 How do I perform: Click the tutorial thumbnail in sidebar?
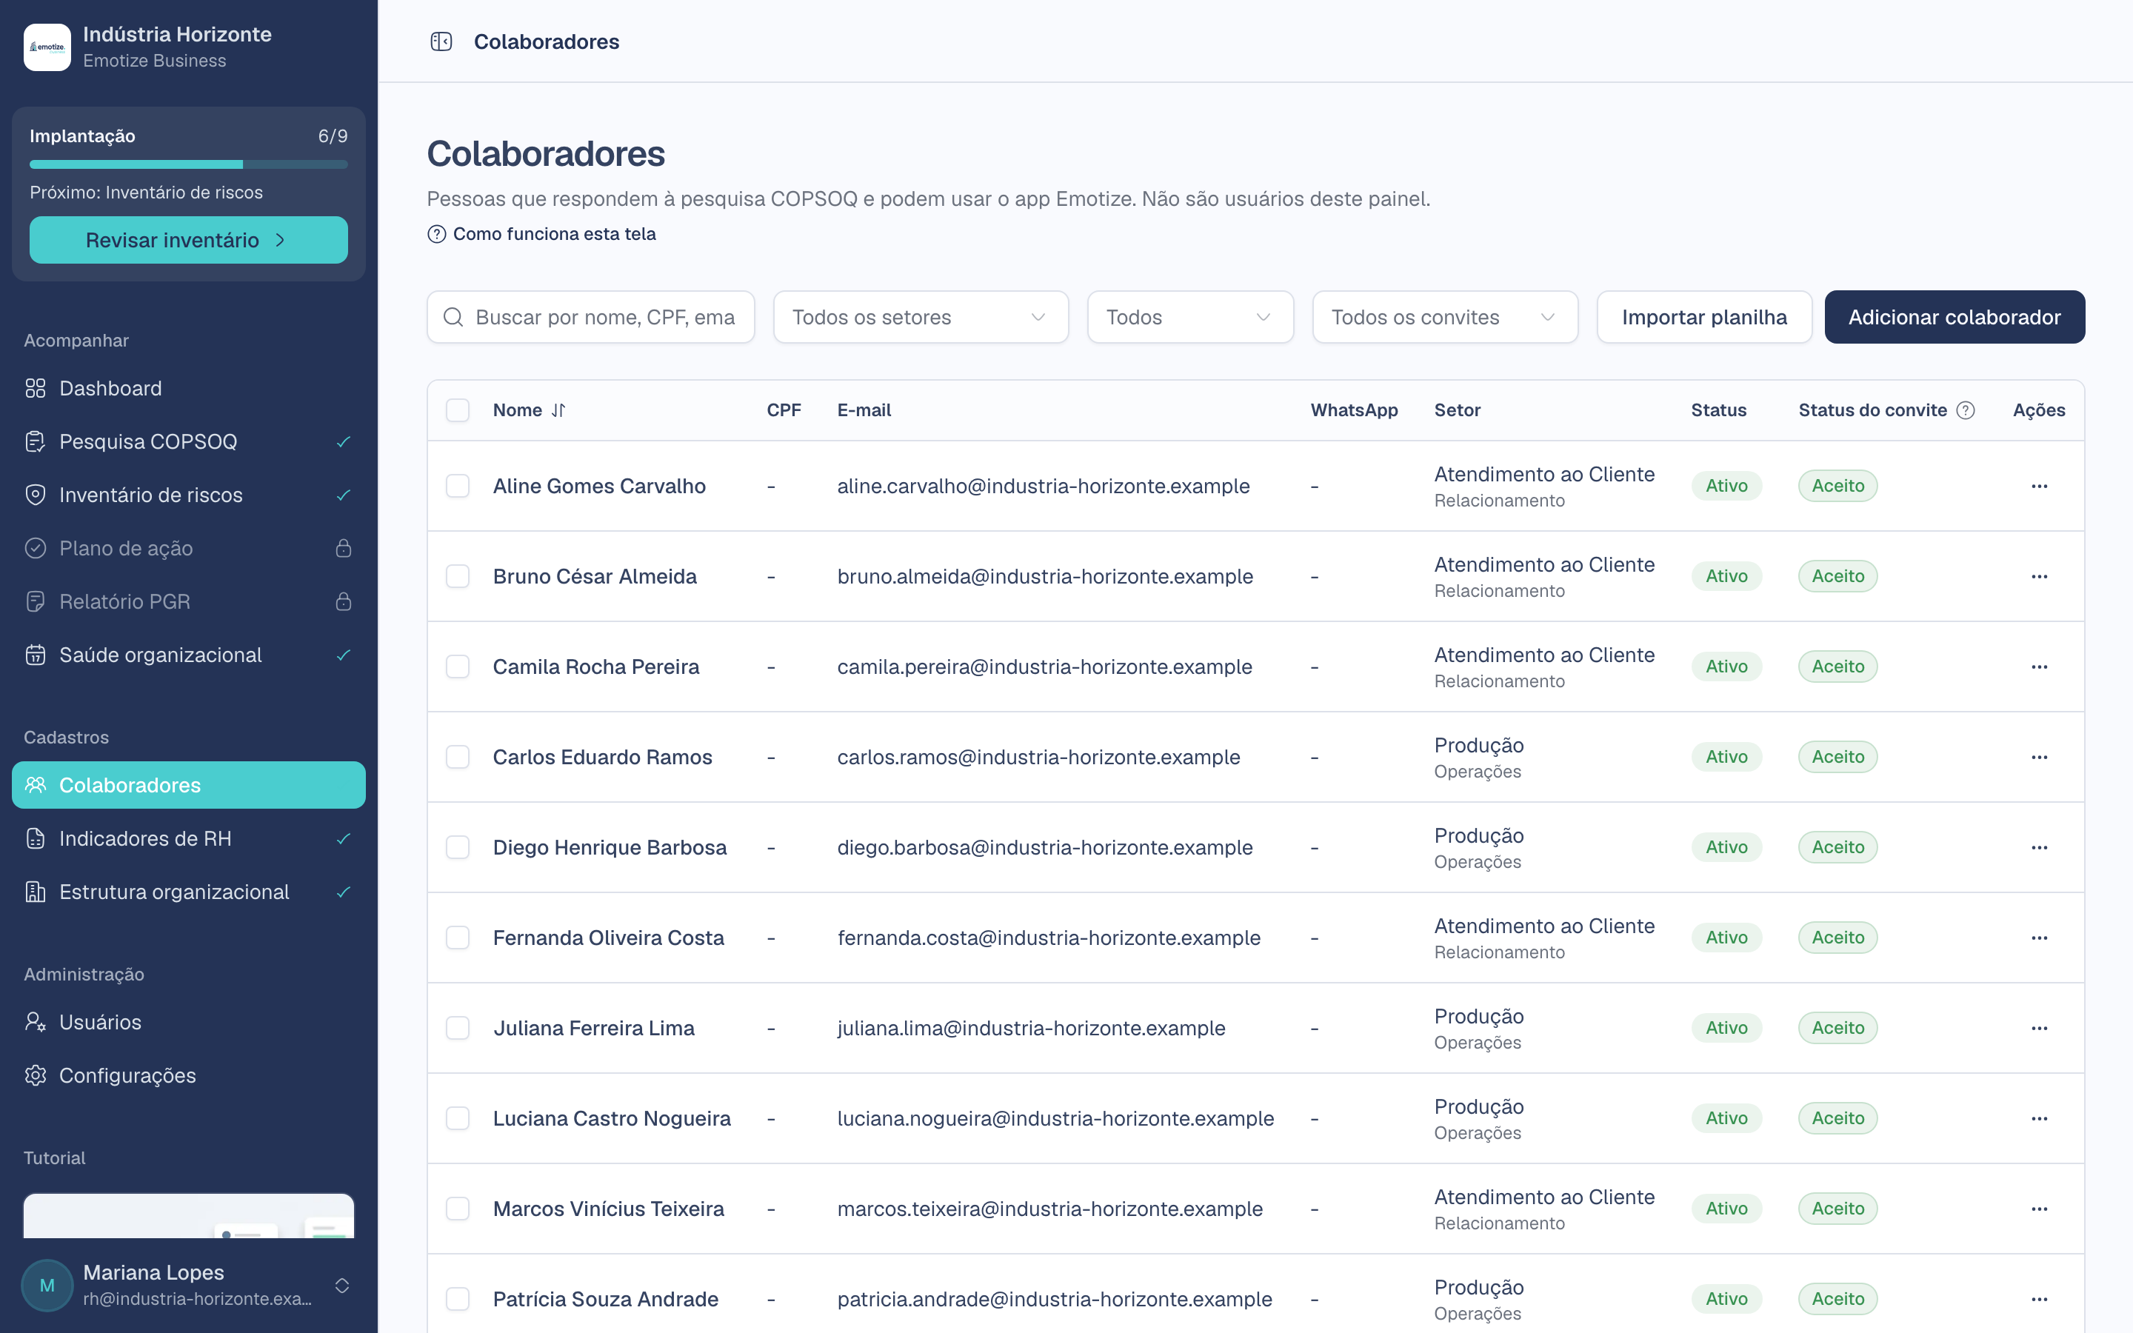(x=189, y=1216)
